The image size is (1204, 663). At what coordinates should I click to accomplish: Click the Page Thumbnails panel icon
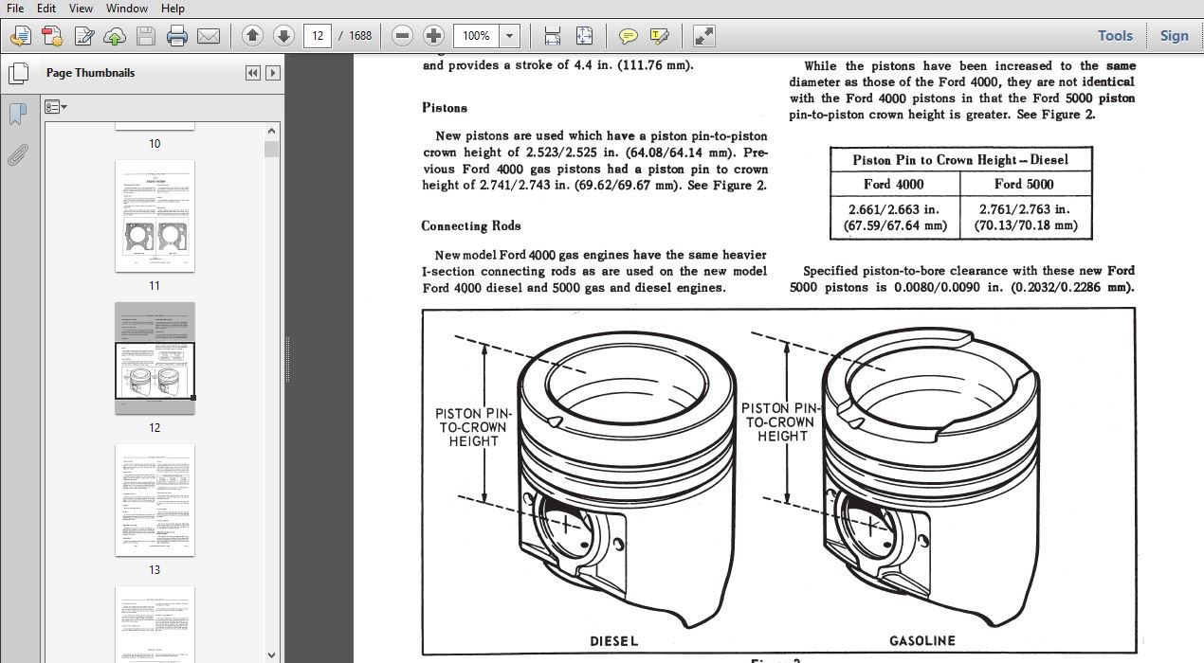pos(17,73)
